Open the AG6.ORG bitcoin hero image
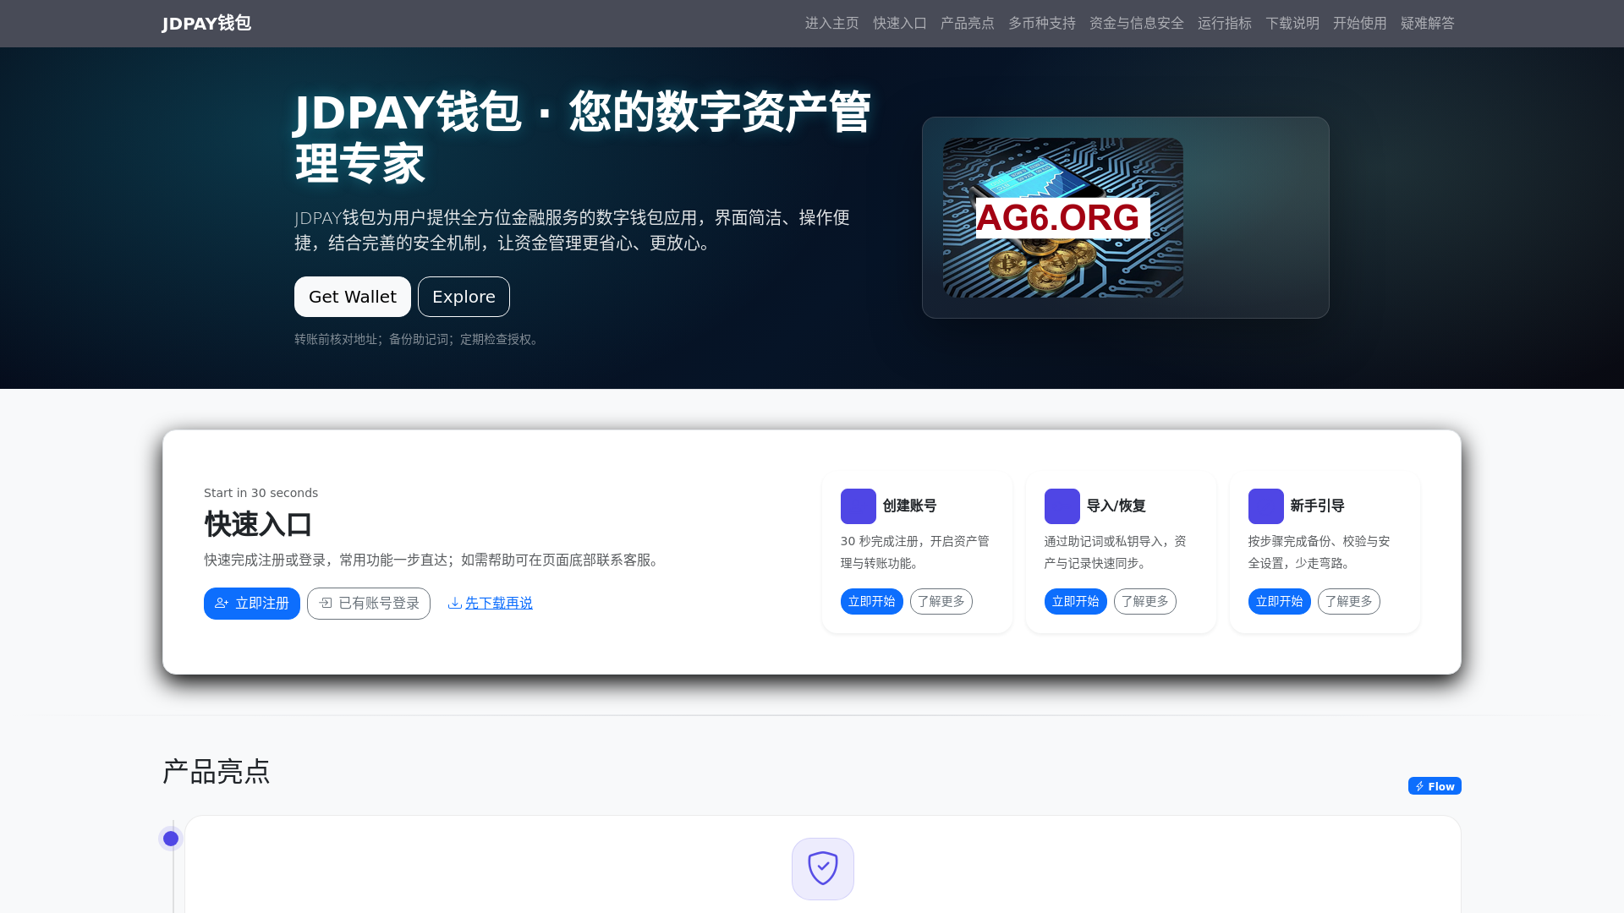1624x913 pixels. tap(1063, 217)
